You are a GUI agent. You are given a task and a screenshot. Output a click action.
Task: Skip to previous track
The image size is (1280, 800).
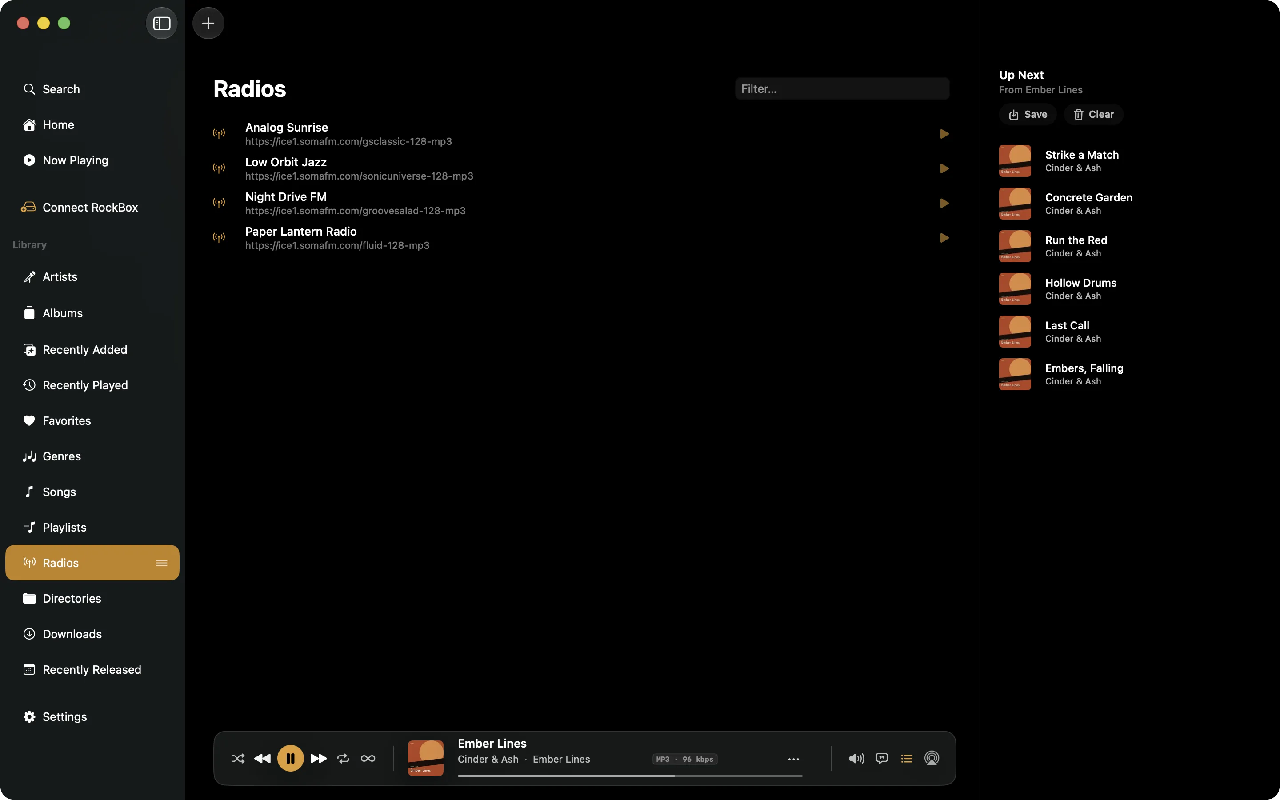tap(263, 758)
